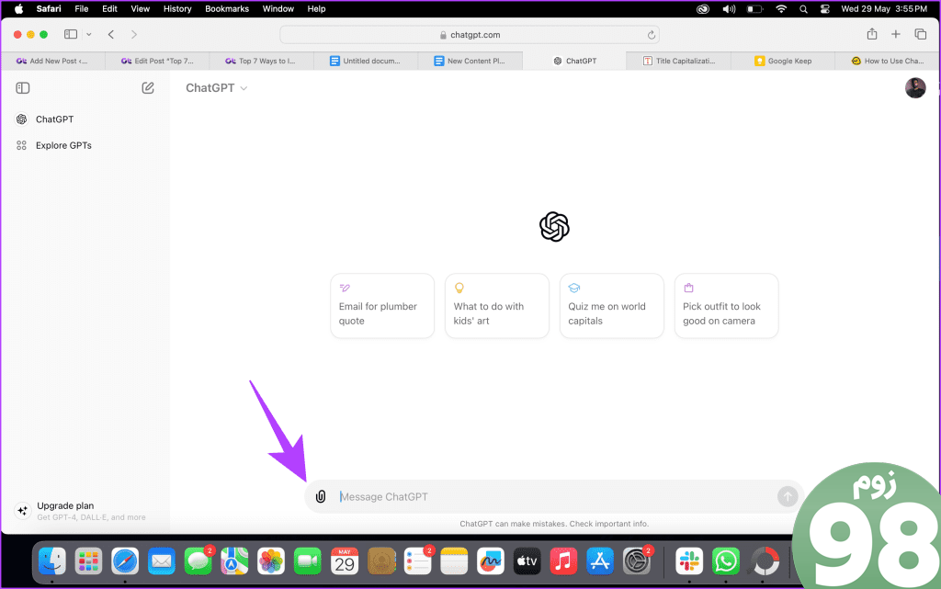
Task: Click the Wi-Fi status icon
Action: (781, 9)
